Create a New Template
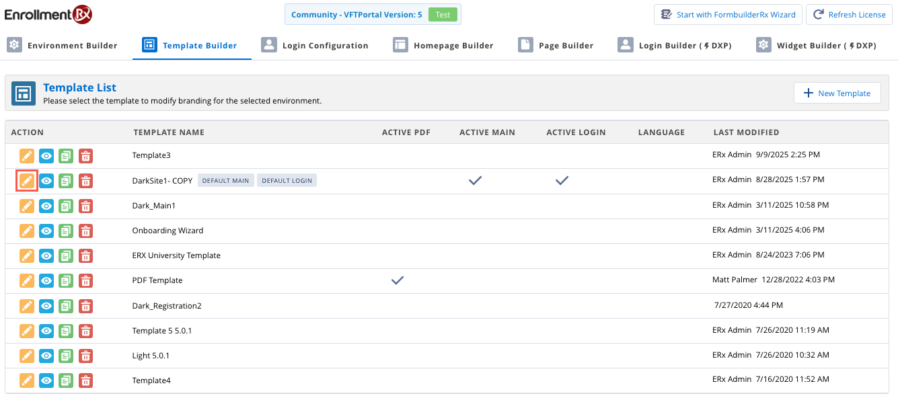 [x=837, y=93]
